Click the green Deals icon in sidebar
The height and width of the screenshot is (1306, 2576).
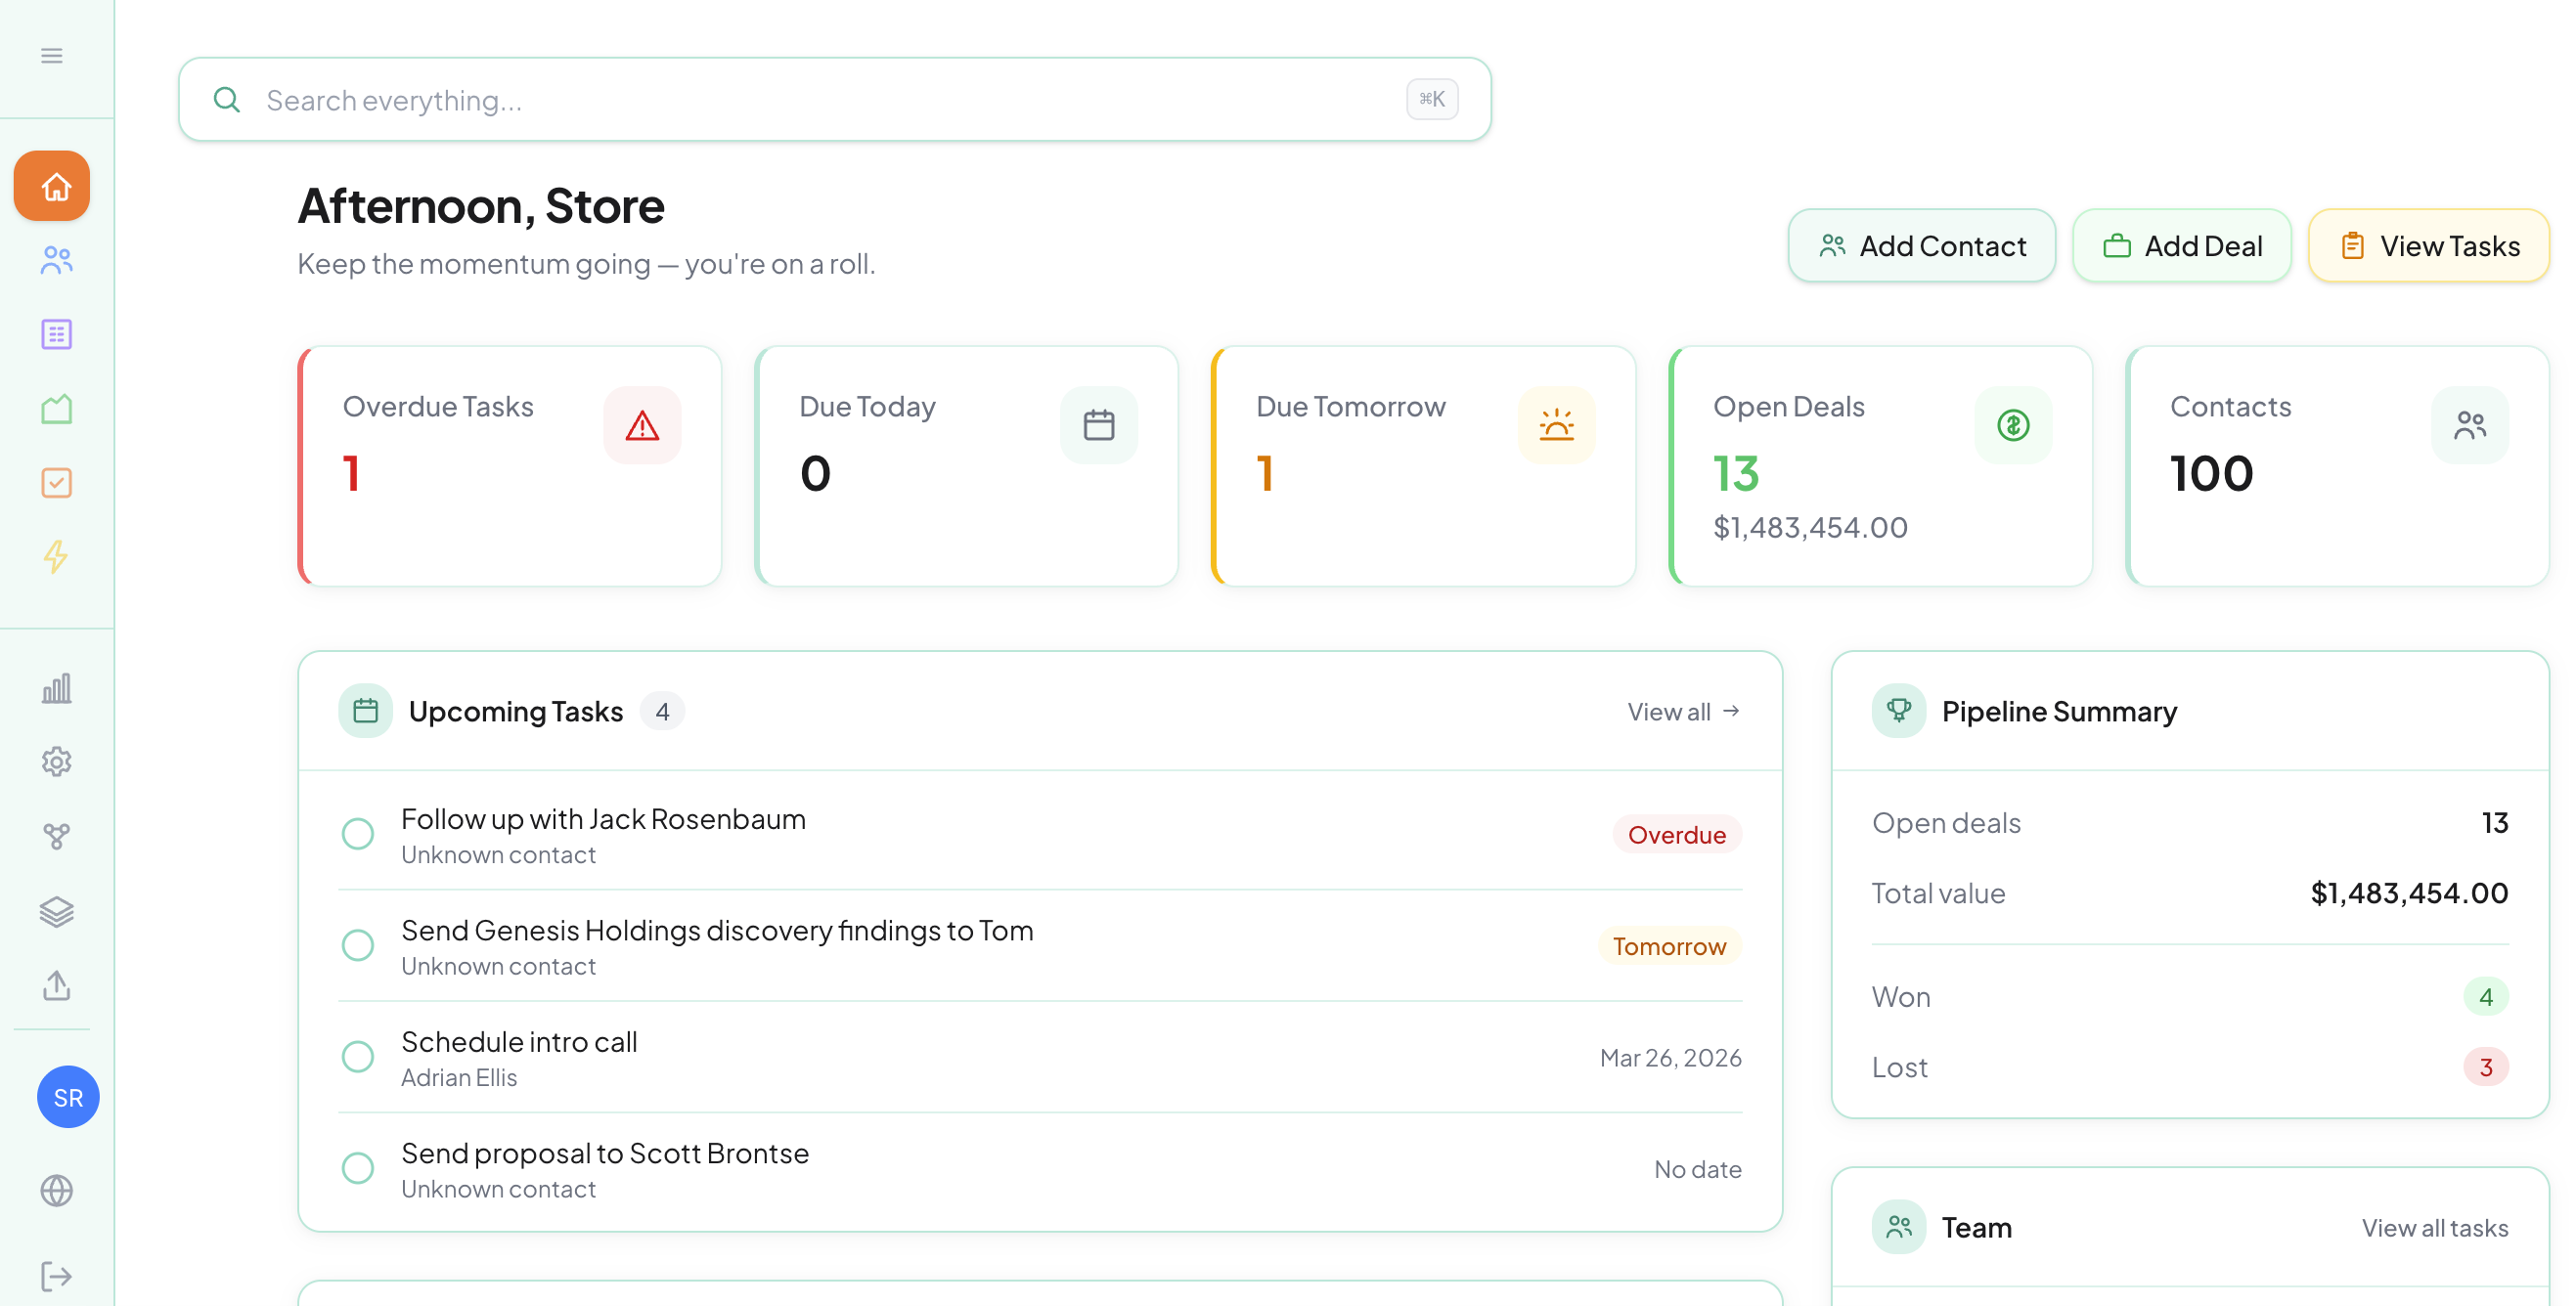56,409
